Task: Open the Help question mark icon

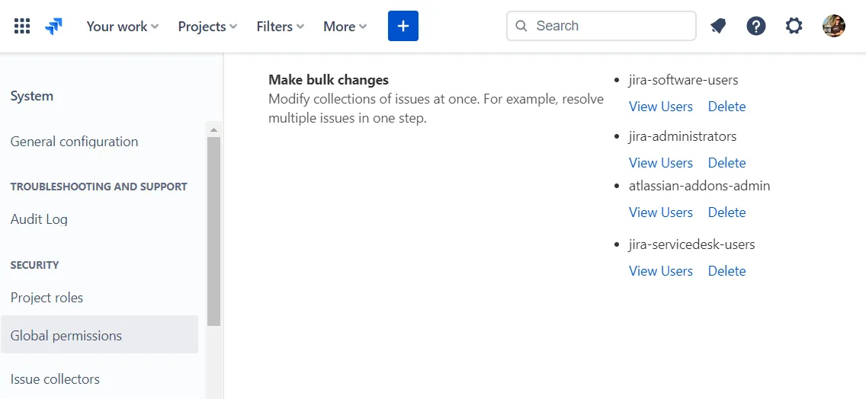Action: click(x=756, y=26)
